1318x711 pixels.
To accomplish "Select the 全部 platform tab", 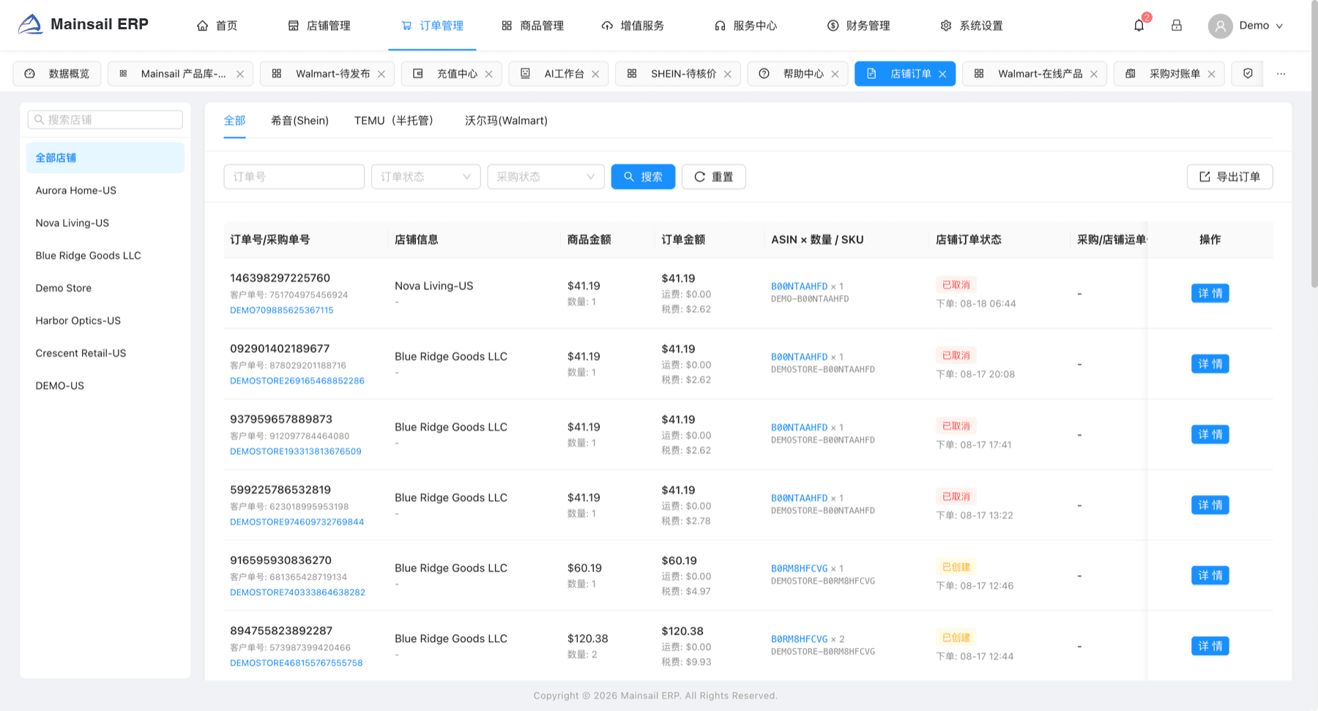I will [234, 120].
